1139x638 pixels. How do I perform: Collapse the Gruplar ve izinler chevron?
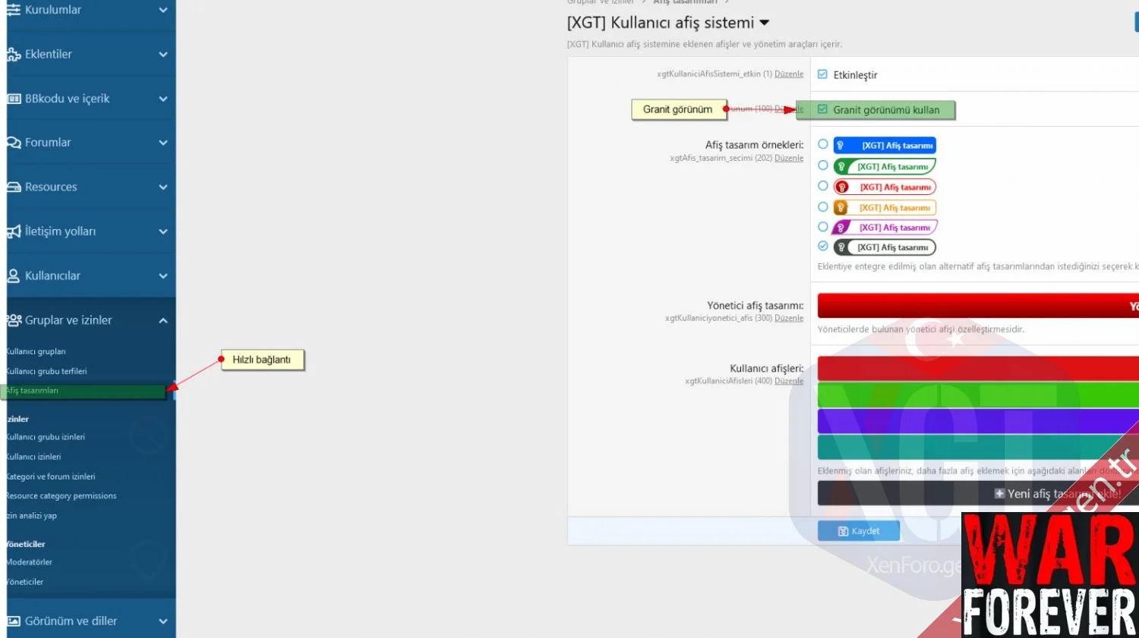162,320
